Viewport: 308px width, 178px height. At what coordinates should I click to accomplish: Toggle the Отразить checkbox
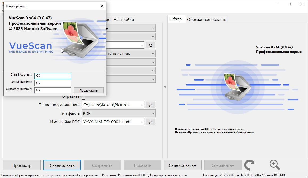tap(83, 98)
